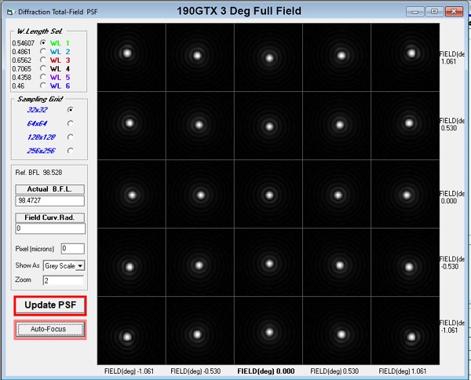
Task: Click the center PSF spot at field 0.000
Action: pos(269,194)
